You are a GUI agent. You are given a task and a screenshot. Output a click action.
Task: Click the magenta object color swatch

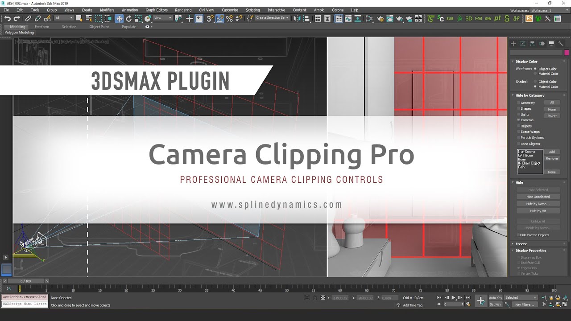pyautogui.click(x=567, y=53)
